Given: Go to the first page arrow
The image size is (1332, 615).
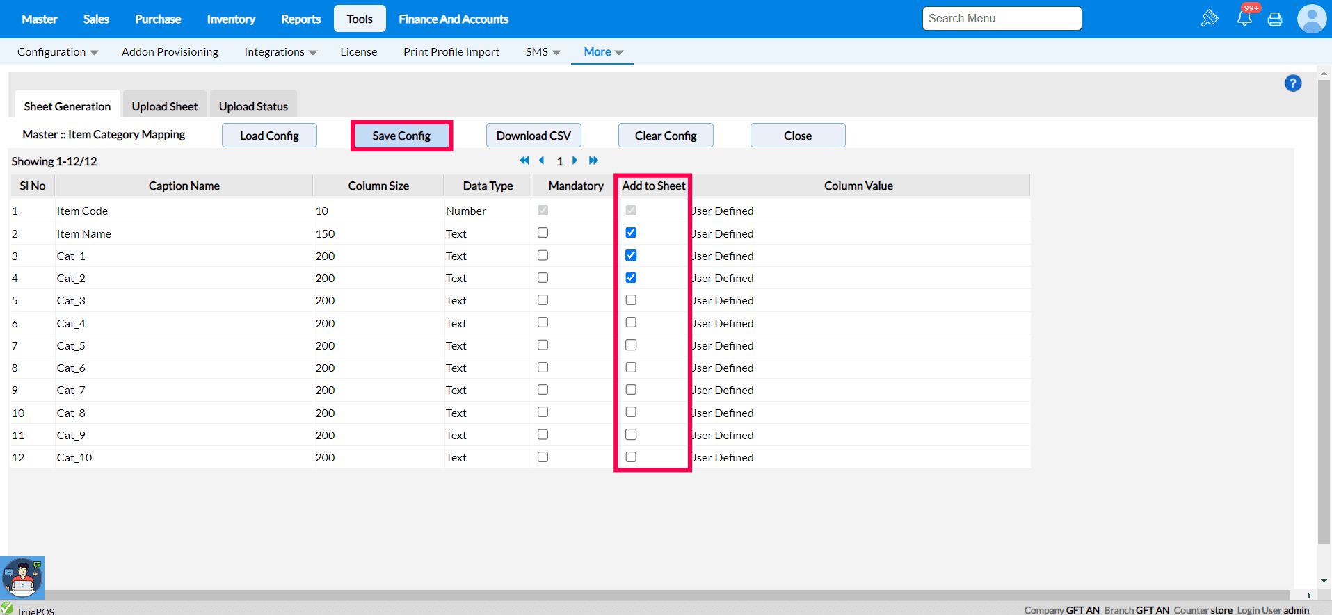Looking at the screenshot, I should [x=524, y=161].
